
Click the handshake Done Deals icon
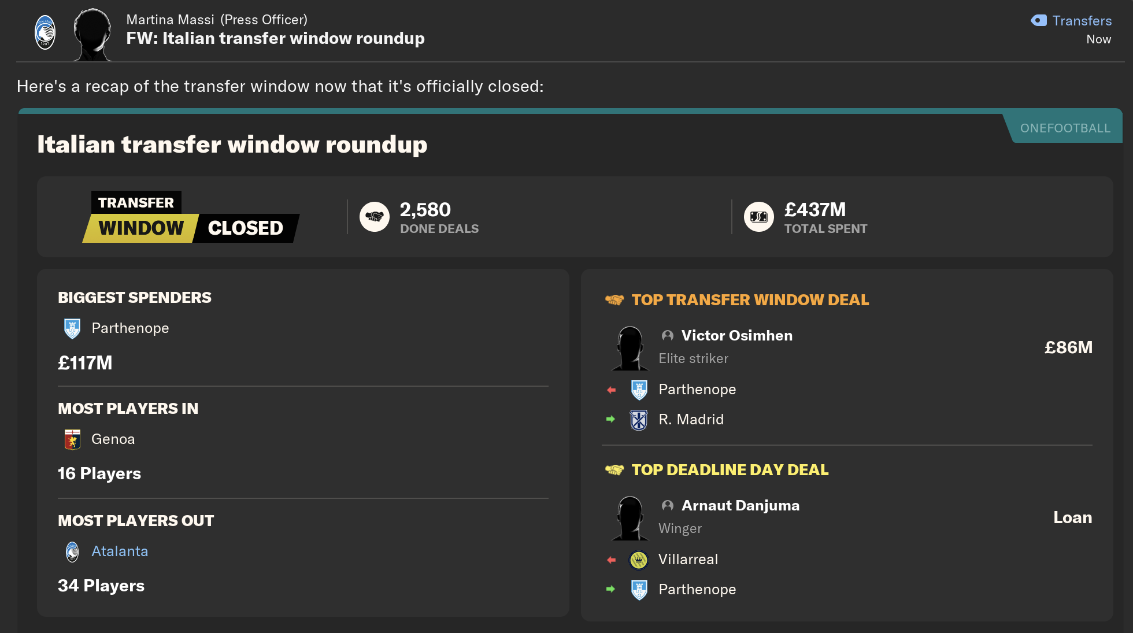click(375, 217)
